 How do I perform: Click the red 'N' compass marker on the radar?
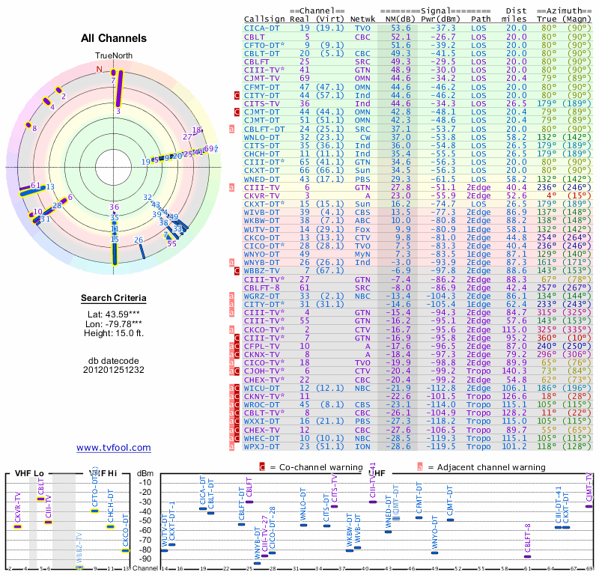100,69
